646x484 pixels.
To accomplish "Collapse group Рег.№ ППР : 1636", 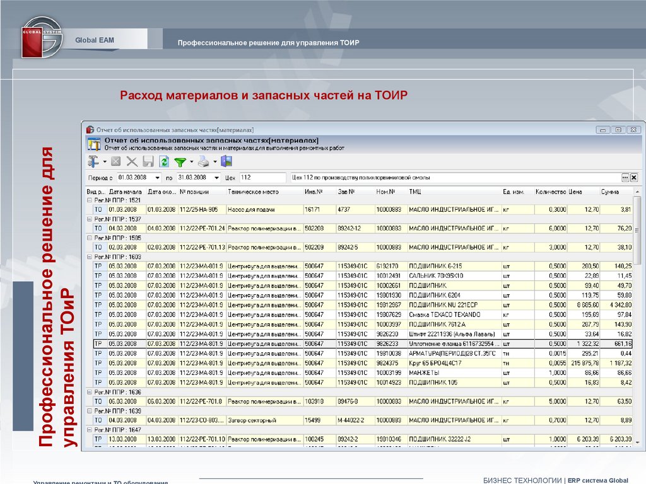I will [x=89, y=392].
